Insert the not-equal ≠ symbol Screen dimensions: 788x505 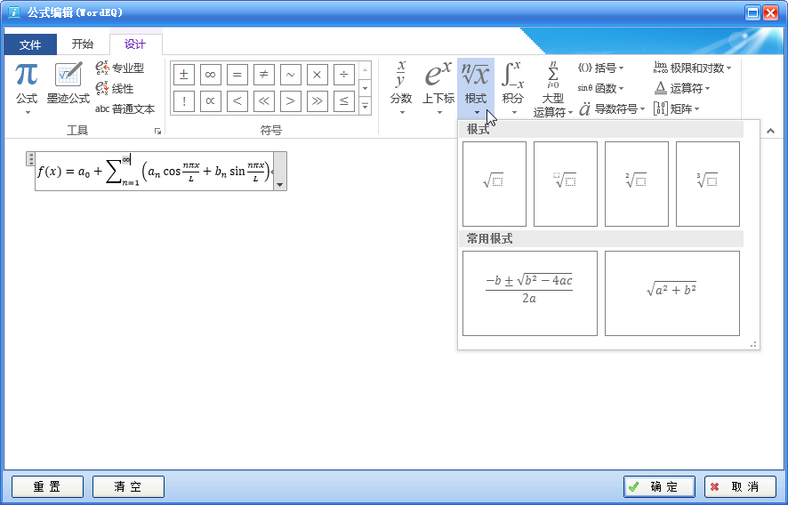pyautogui.click(x=264, y=75)
